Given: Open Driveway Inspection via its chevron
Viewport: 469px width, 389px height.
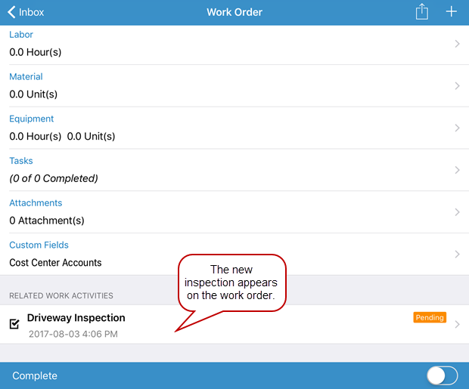Looking at the screenshot, I should click(x=457, y=325).
